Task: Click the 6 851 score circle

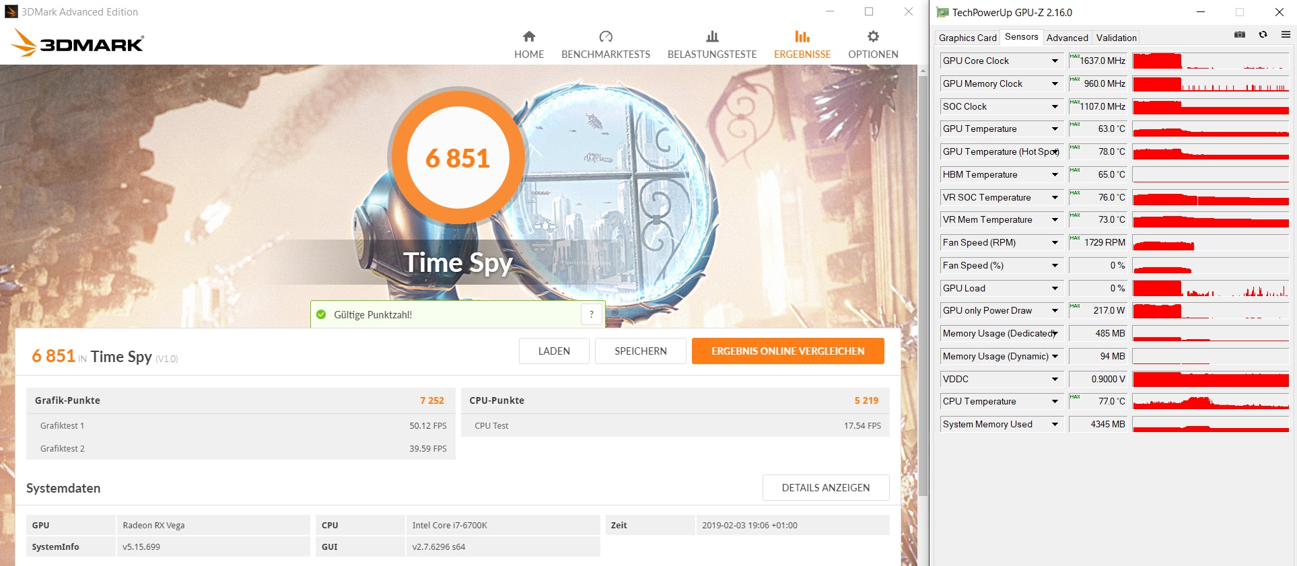Action: pyautogui.click(x=458, y=157)
